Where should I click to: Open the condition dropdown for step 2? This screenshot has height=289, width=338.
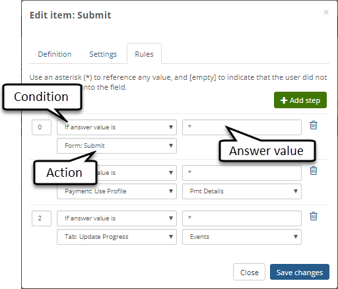tap(117, 218)
